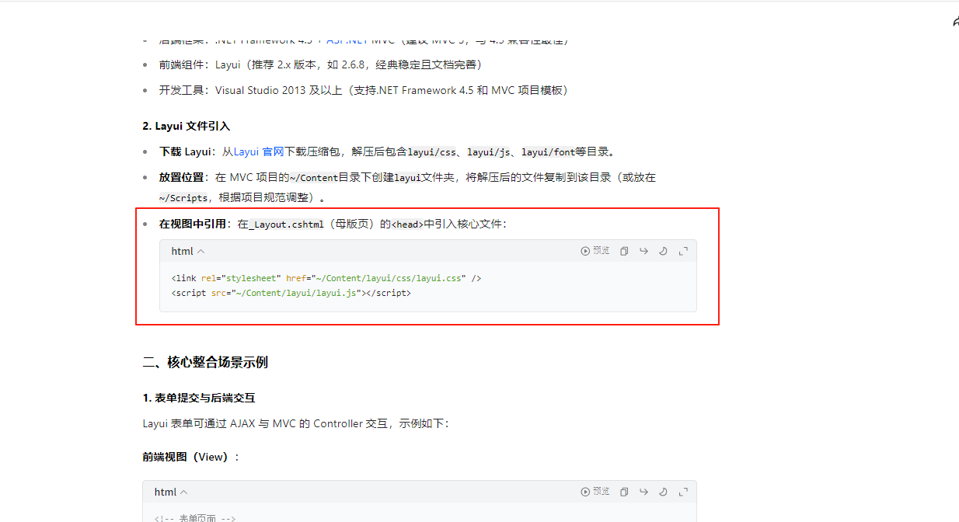Copy the code block under 前端视图（View）
Viewport: 959px width, 522px height.
pos(624,492)
